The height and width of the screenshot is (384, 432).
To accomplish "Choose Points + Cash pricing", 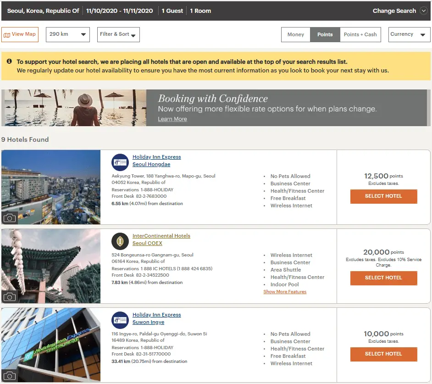I will (x=360, y=34).
